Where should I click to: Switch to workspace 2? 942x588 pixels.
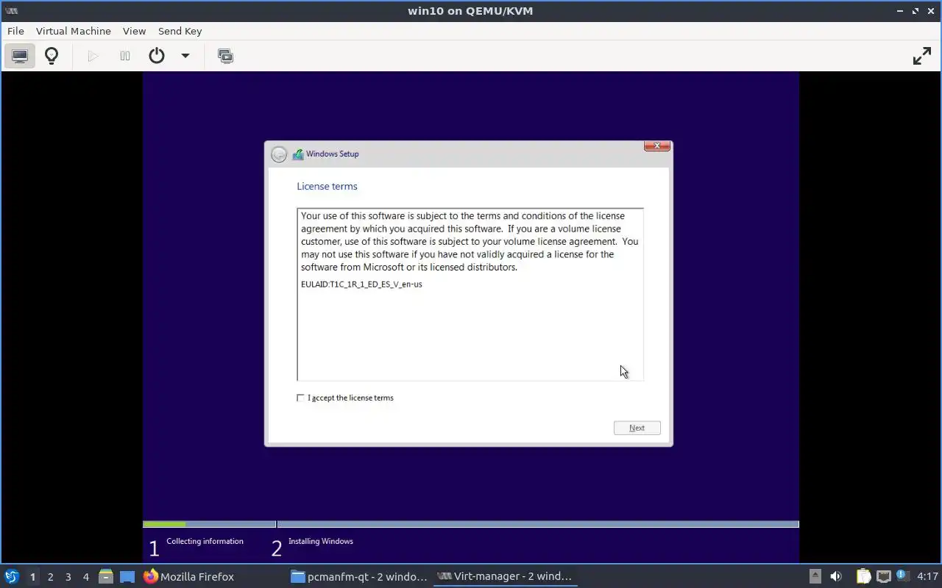50,577
